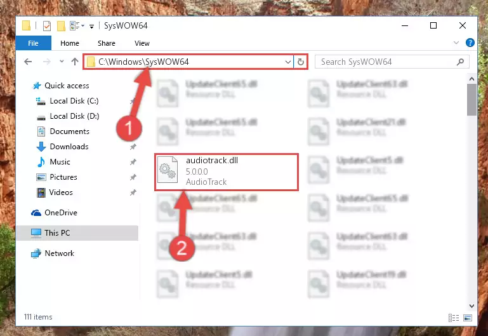Viewport: 488px width, 336px height.
Task: Open the address bar history dropdown
Action: coord(288,62)
